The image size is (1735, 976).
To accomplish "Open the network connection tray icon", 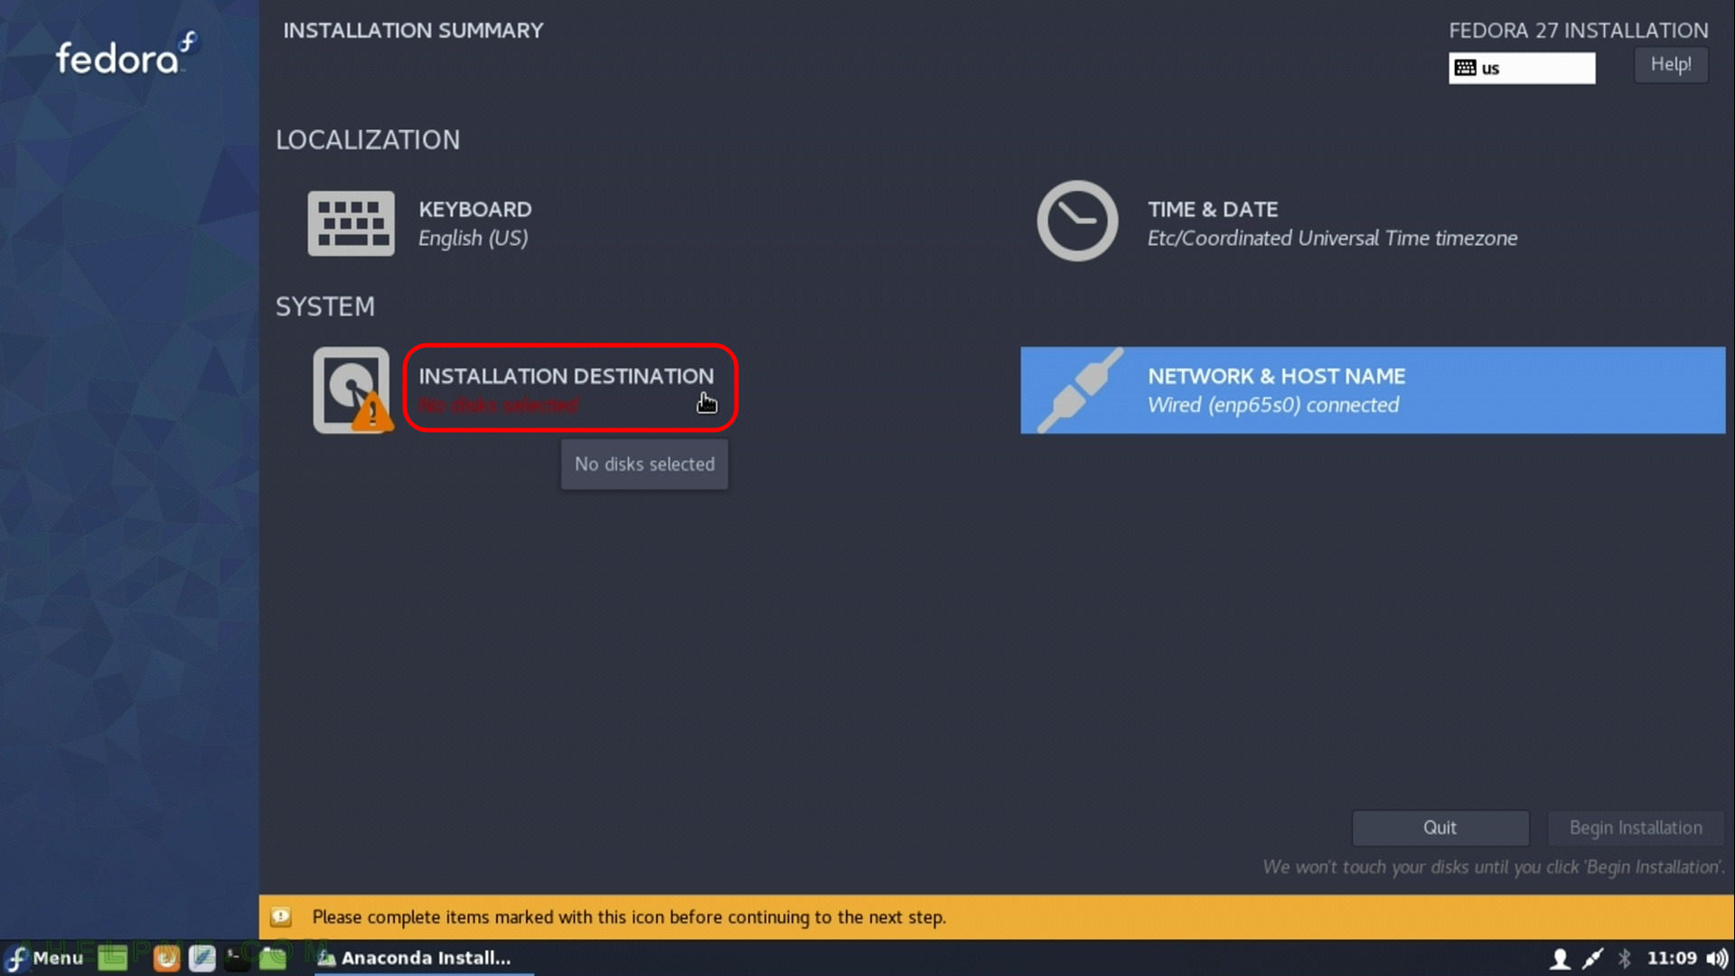I will pos(1592,958).
